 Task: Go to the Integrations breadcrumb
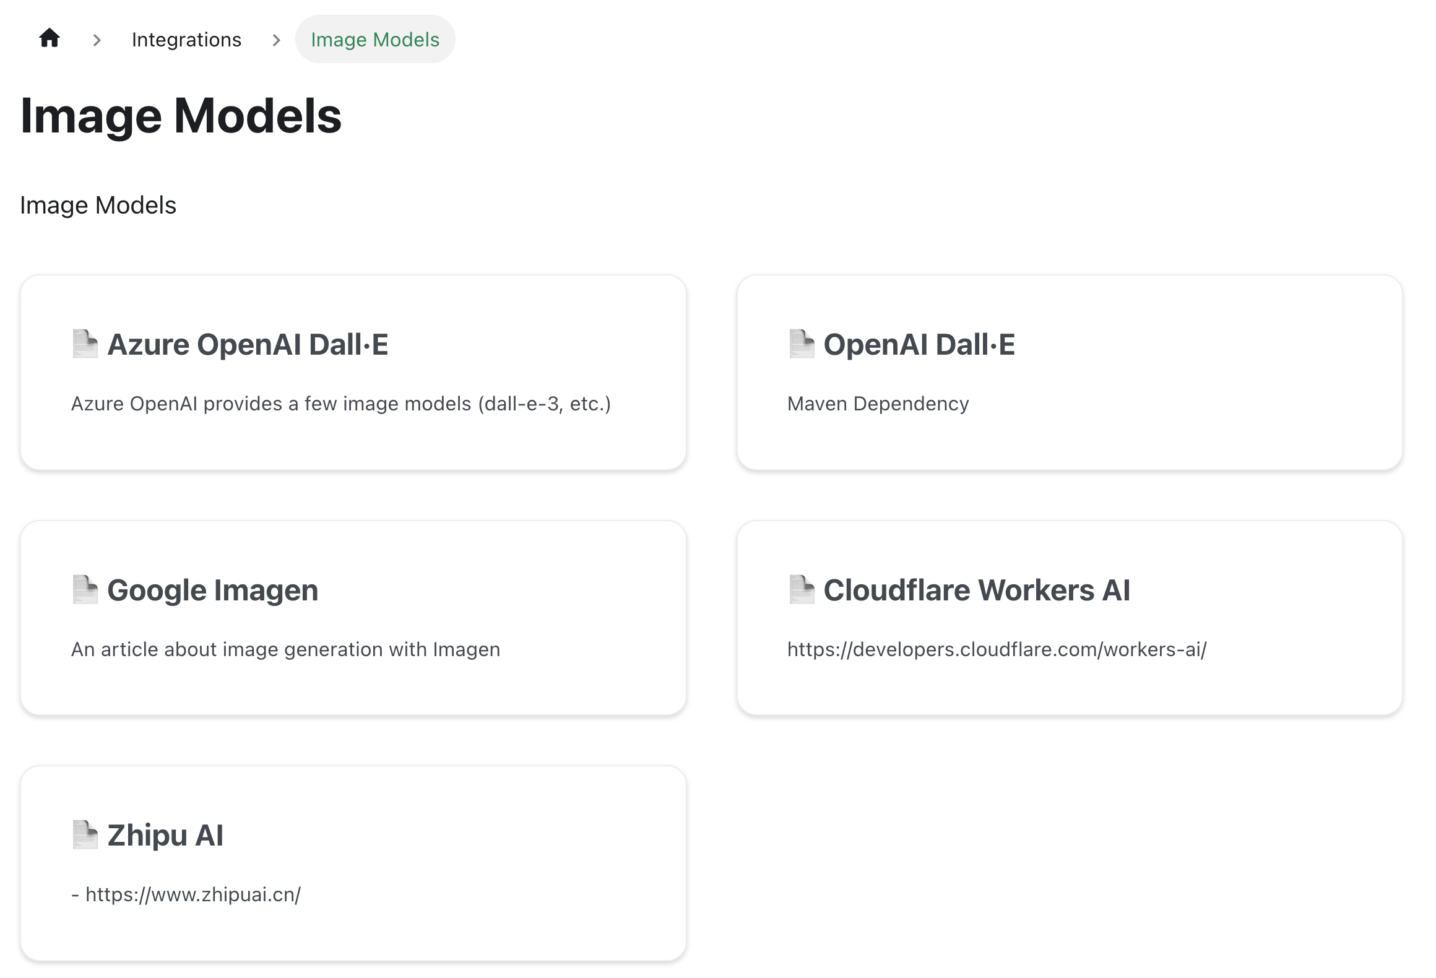(186, 40)
